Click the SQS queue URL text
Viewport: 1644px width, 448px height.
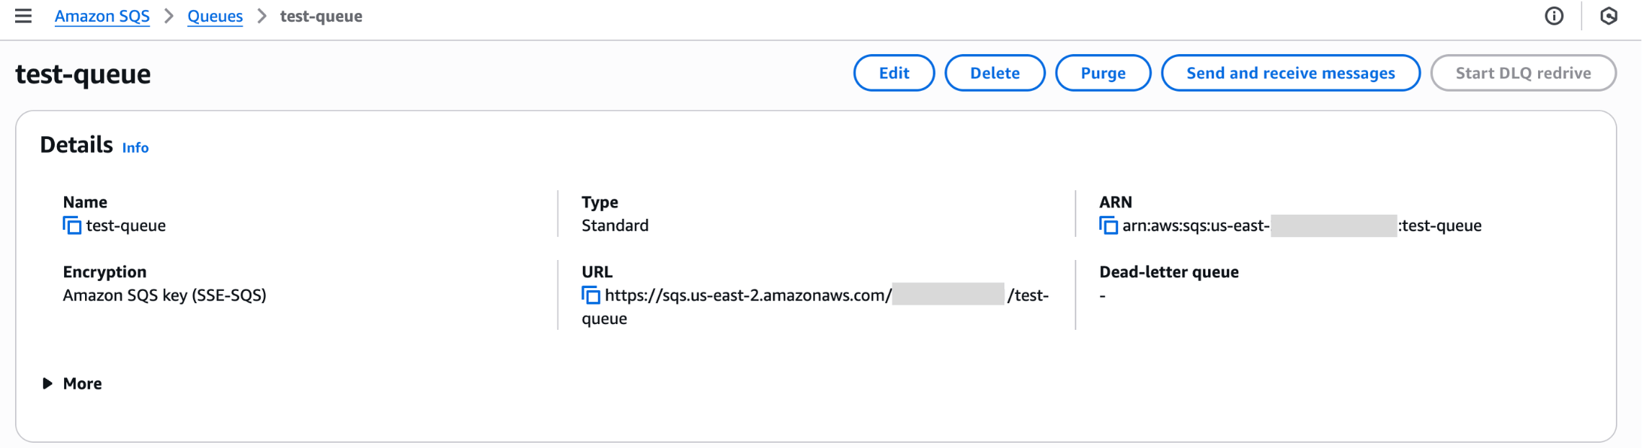click(x=747, y=295)
